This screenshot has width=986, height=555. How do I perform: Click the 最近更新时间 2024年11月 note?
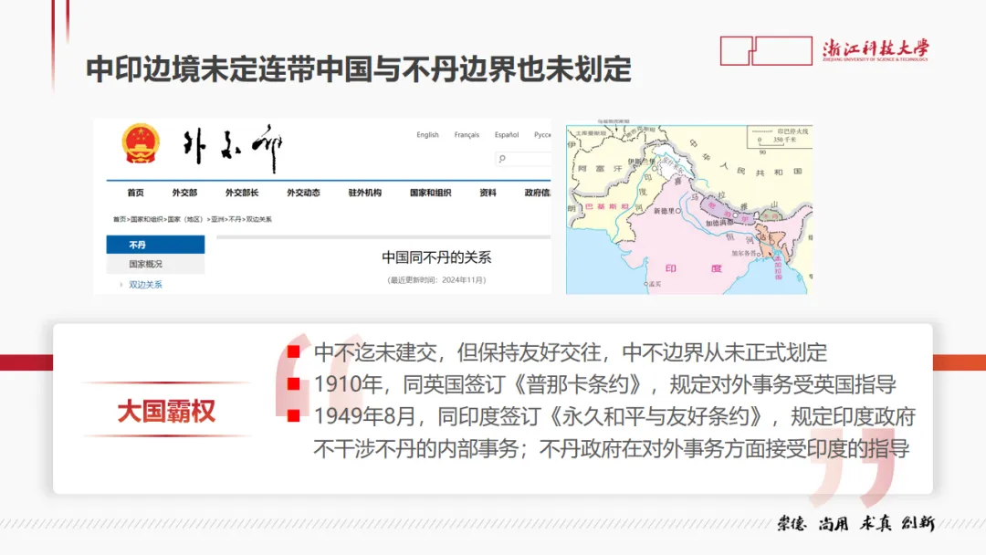coord(436,280)
